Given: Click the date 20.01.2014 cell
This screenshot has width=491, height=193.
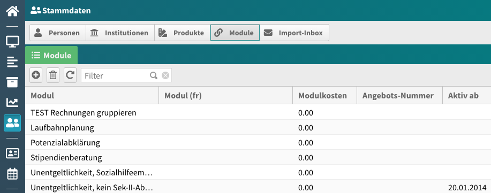Looking at the screenshot, I should pos(467,188).
